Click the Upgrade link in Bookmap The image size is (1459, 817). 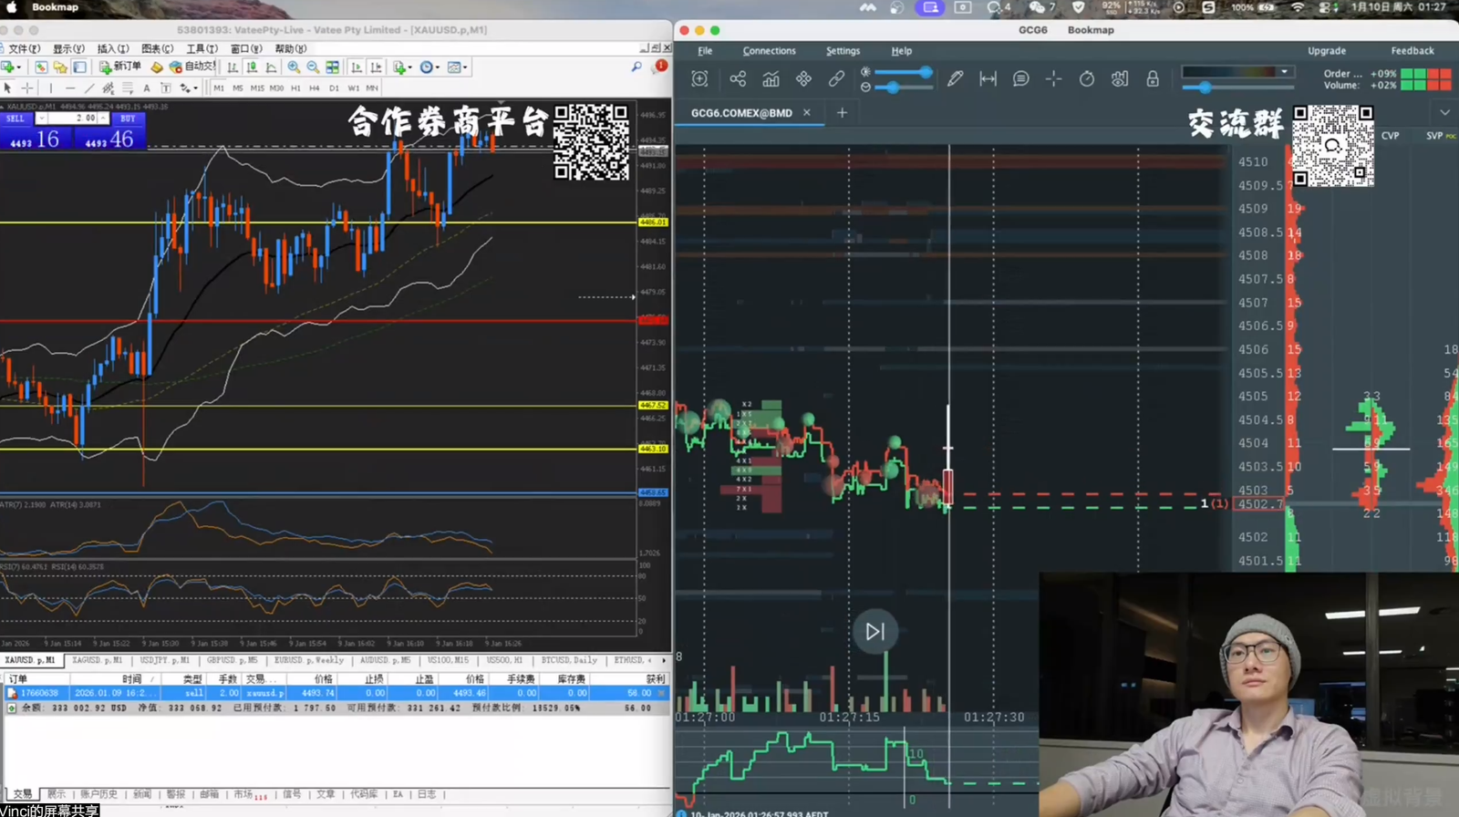pyautogui.click(x=1326, y=51)
